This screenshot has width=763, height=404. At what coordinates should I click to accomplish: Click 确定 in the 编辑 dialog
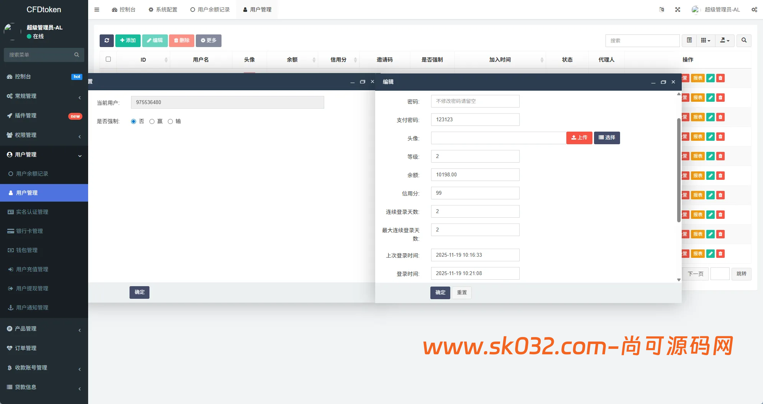(440, 293)
